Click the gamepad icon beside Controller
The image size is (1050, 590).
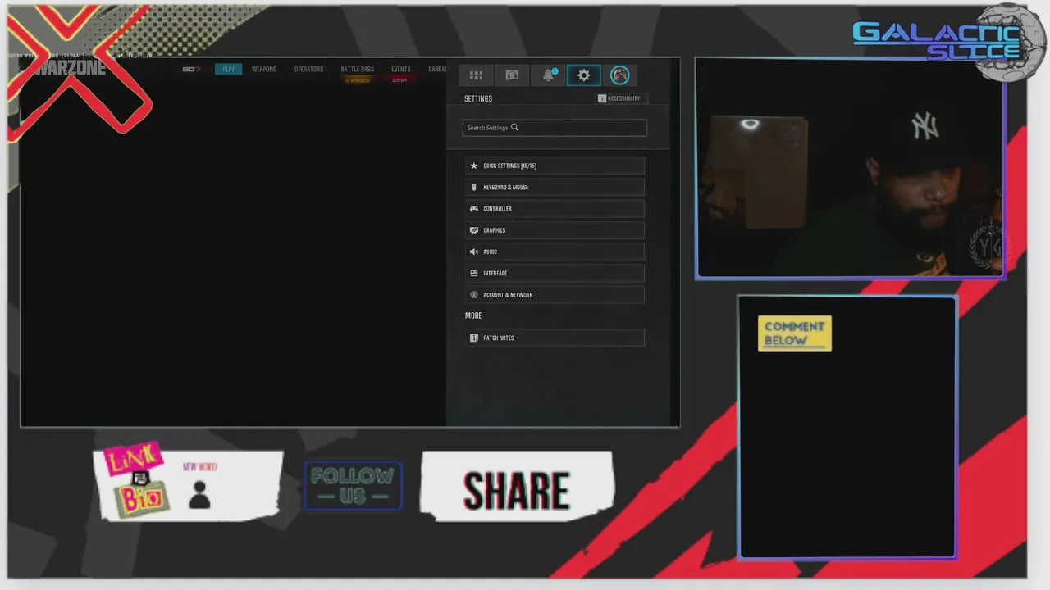pyautogui.click(x=473, y=209)
